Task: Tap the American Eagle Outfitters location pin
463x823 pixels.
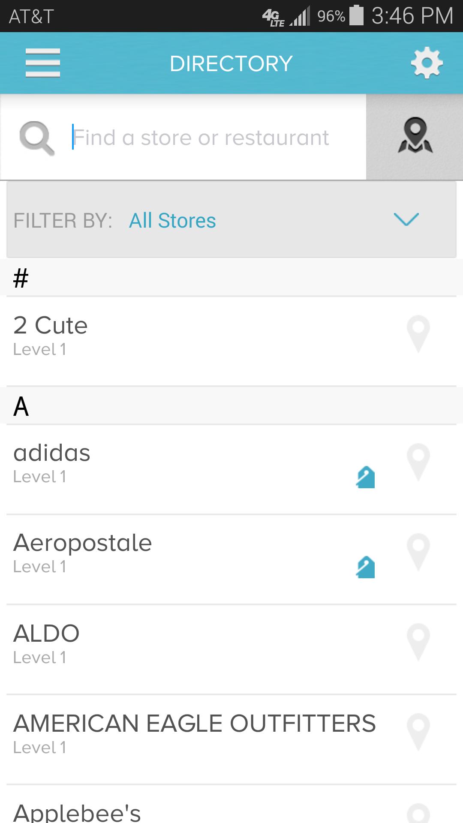Action: pos(418,732)
